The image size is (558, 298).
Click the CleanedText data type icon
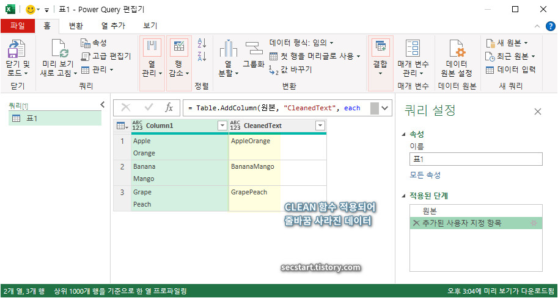[235, 126]
